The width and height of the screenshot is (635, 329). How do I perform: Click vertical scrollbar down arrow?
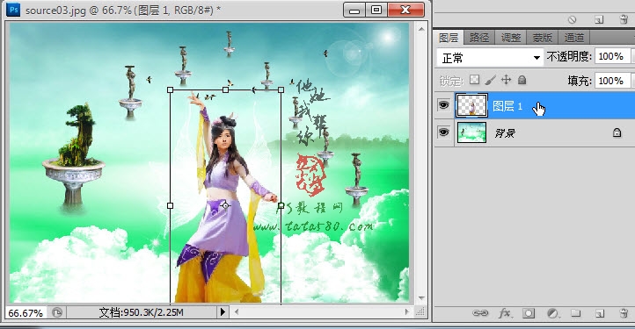click(421, 298)
